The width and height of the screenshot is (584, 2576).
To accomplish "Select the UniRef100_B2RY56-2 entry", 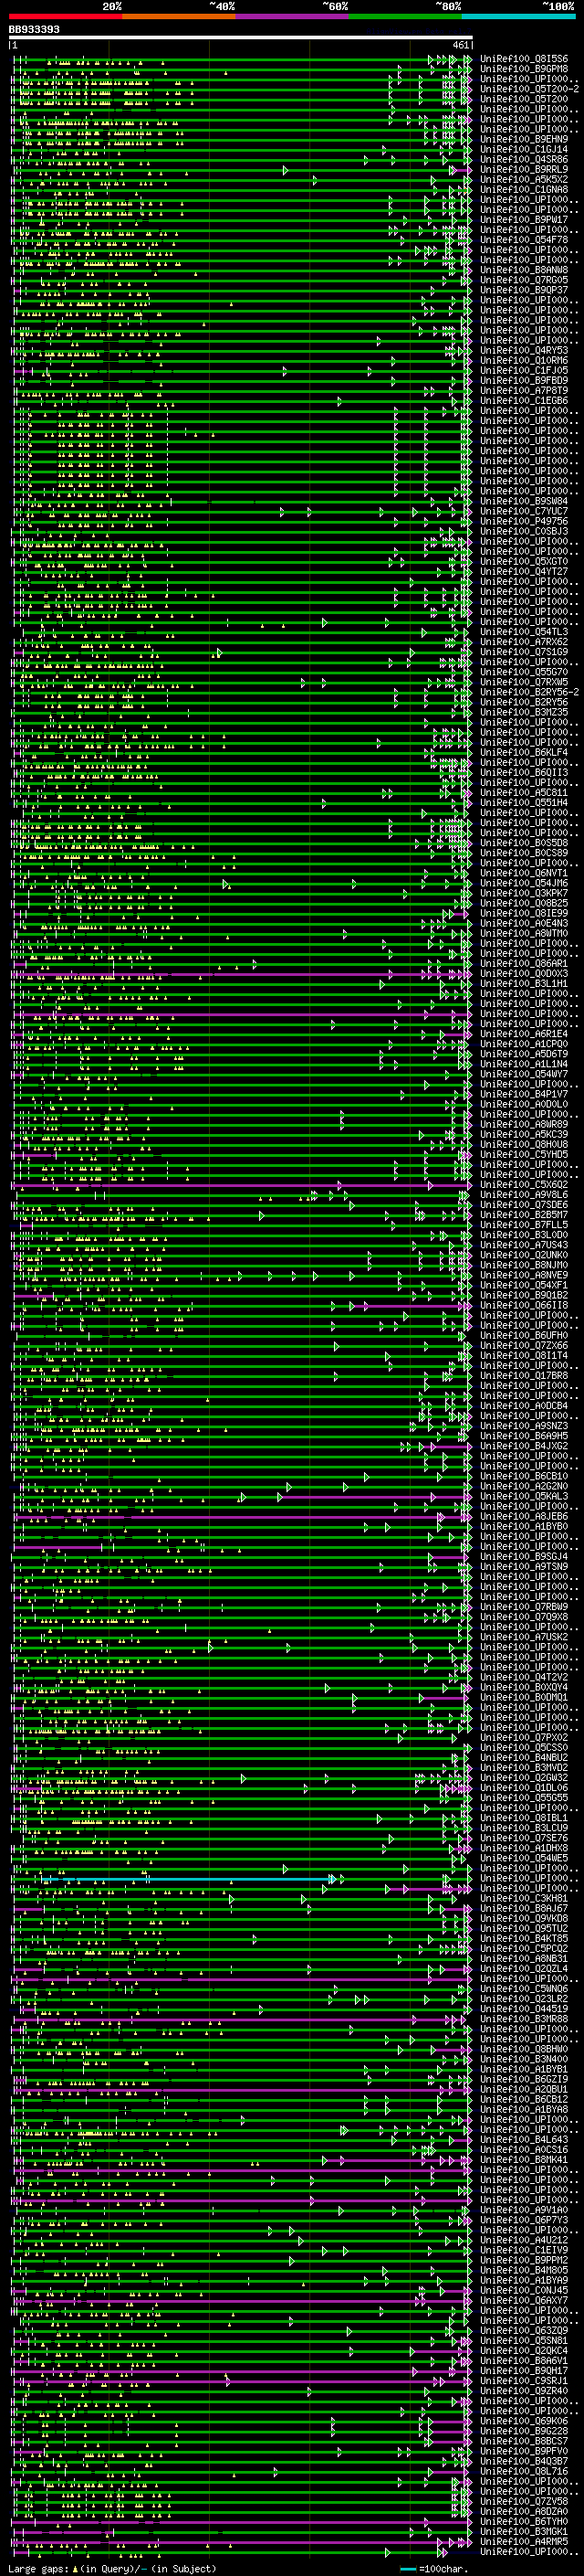I will click(529, 692).
